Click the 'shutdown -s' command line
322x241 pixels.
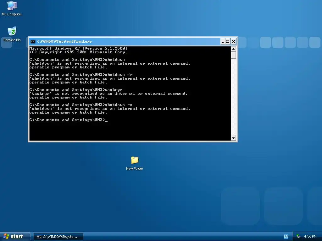[81, 105]
